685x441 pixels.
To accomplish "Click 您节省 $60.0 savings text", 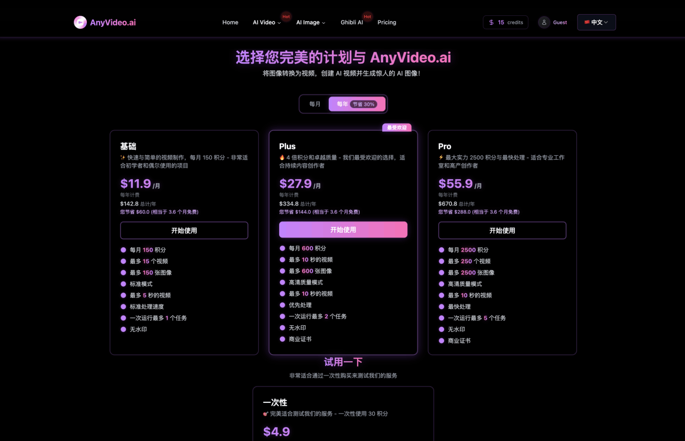I will click(x=159, y=212).
